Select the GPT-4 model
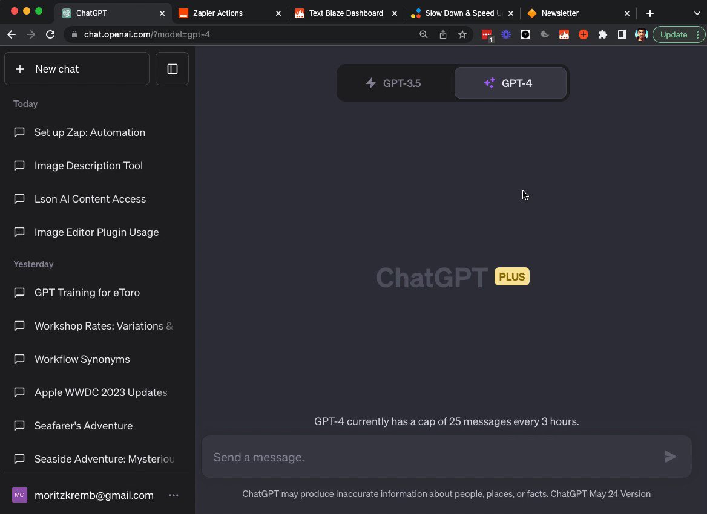Viewport: 707px width, 514px height. coord(510,83)
